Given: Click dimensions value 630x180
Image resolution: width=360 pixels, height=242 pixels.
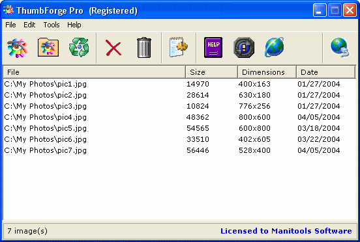Looking at the screenshot, I should click(x=254, y=95).
